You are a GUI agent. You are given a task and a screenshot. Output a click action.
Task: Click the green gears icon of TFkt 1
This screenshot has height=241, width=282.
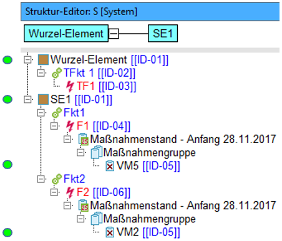coord(57,73)
